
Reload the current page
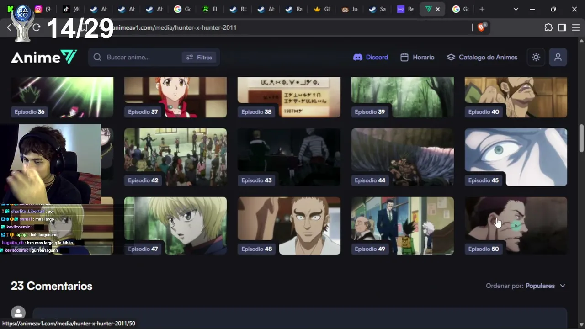37,27
